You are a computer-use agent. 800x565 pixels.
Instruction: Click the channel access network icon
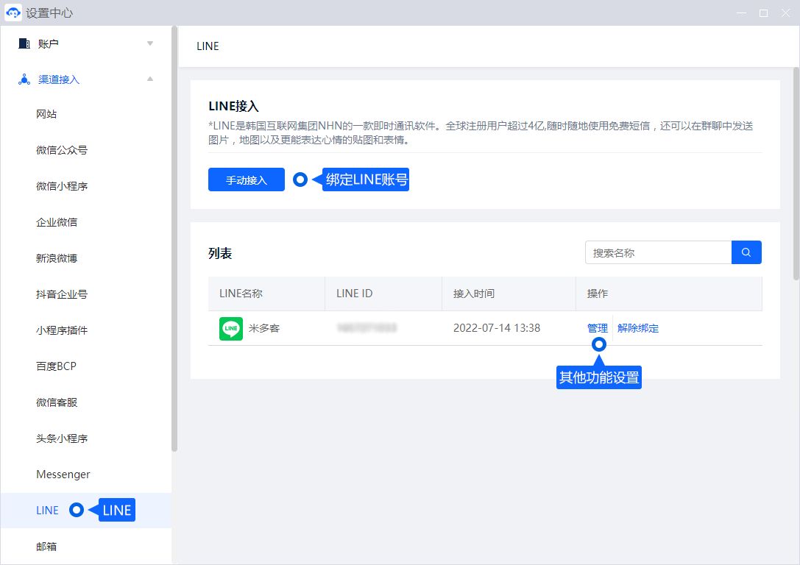click(24, 79)
